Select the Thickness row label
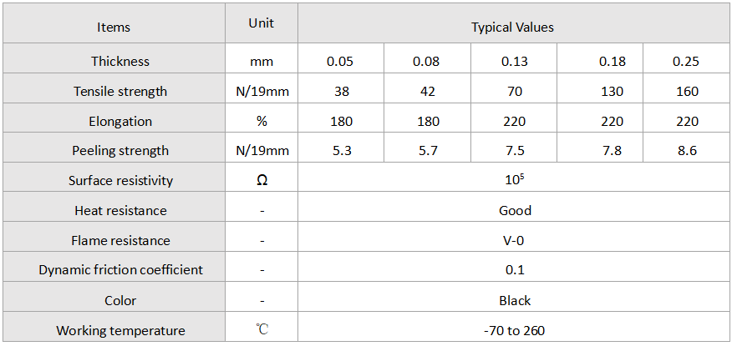 (120, 61)
